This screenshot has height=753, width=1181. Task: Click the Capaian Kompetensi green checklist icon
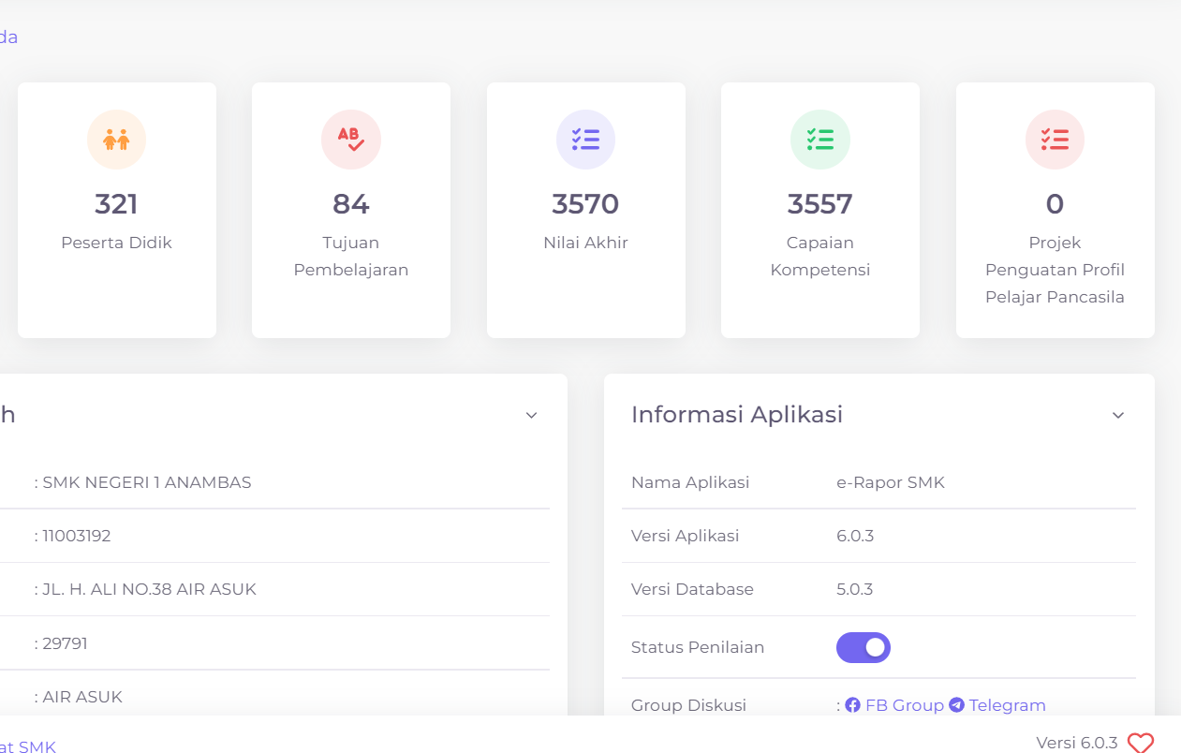coord(820,139)
